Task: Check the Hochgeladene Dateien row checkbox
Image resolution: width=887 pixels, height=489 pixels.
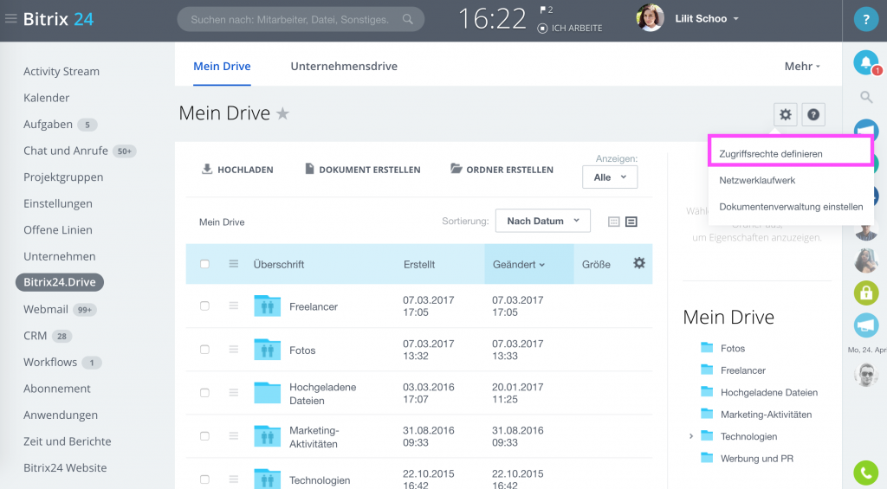Action: (x=204, y=392)
